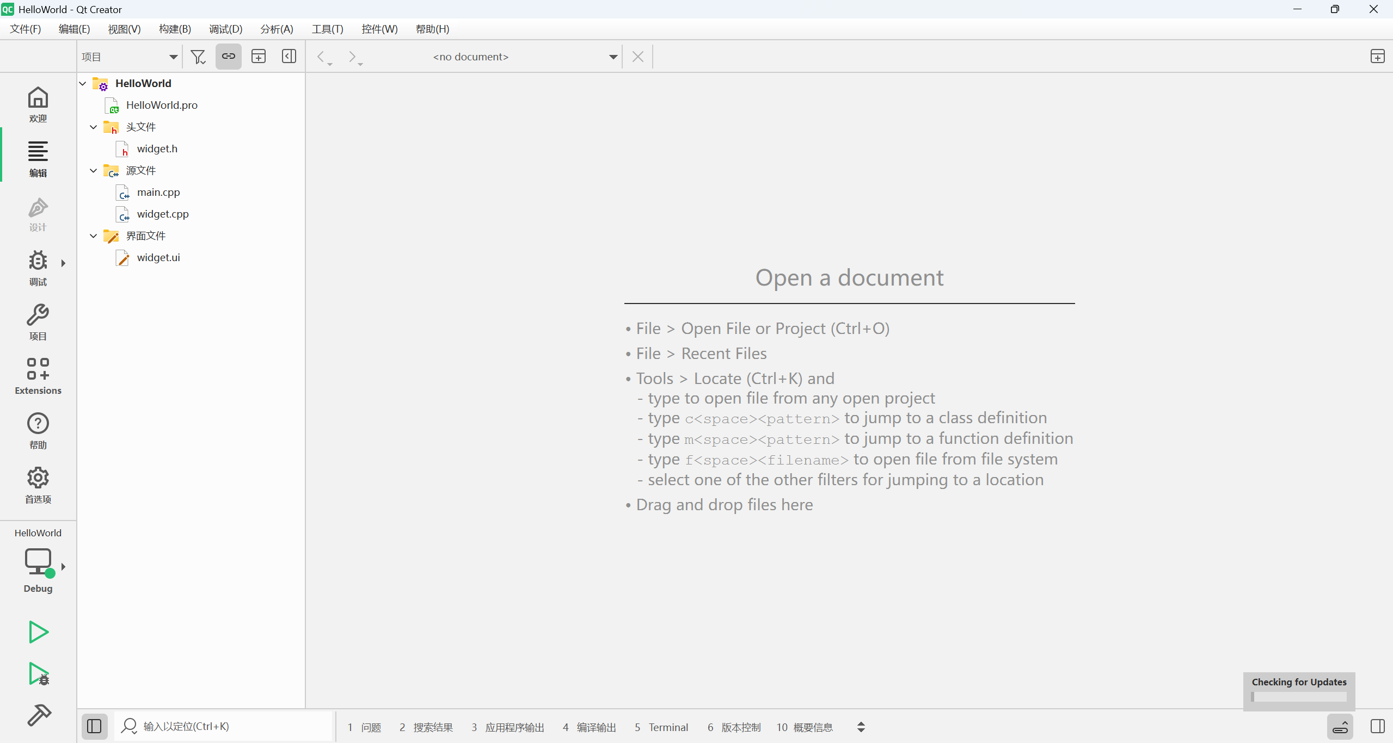Collapse the 源文件 folder
1393x743 pixels.
coord(94,171)
